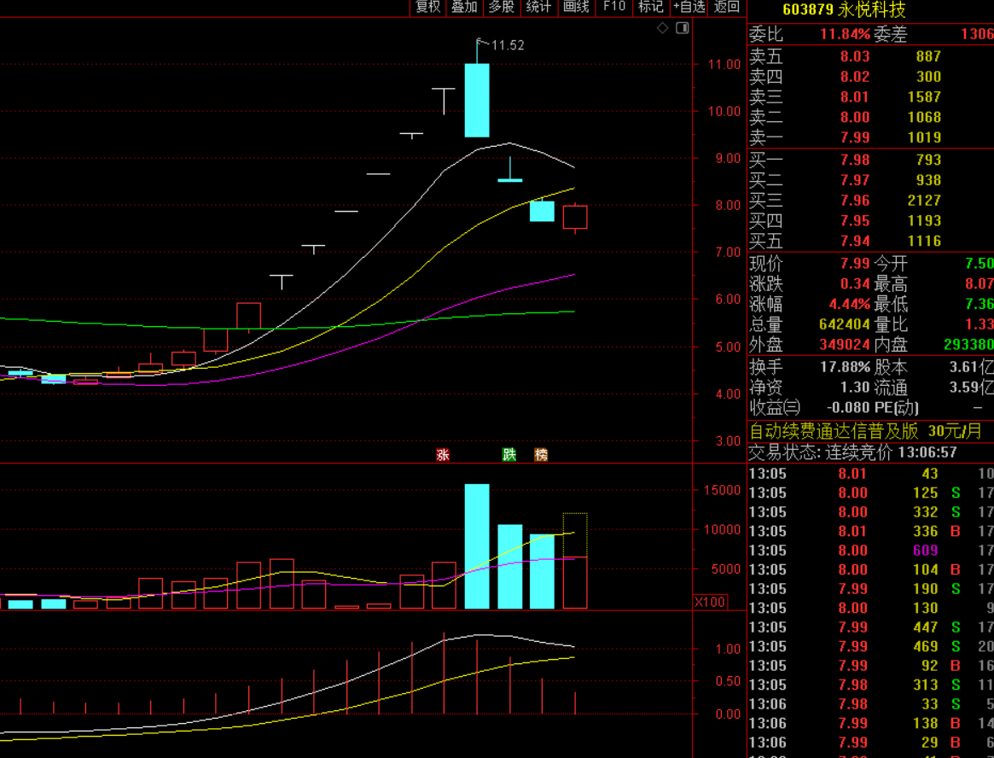Click the tick trade with volume 469
The width and height of the screenshot is (994, 758).
(871, 646)
